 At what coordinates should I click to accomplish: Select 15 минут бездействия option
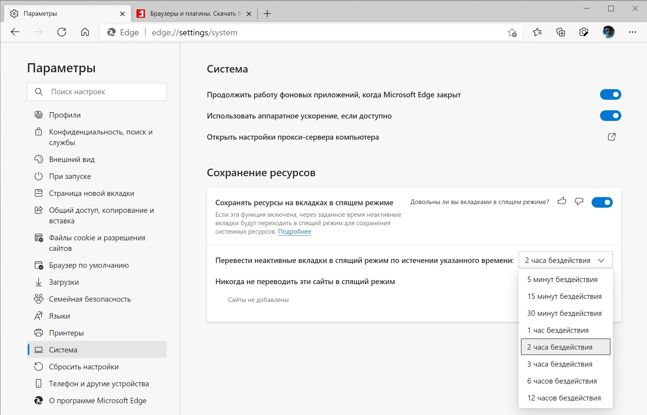pos(565,297)
